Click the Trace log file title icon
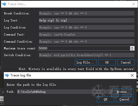 pyautogui.click(x=7, y=75)
